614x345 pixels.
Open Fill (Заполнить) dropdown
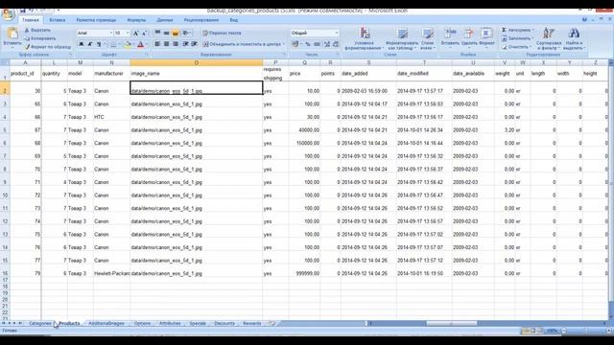click(518, 38)
